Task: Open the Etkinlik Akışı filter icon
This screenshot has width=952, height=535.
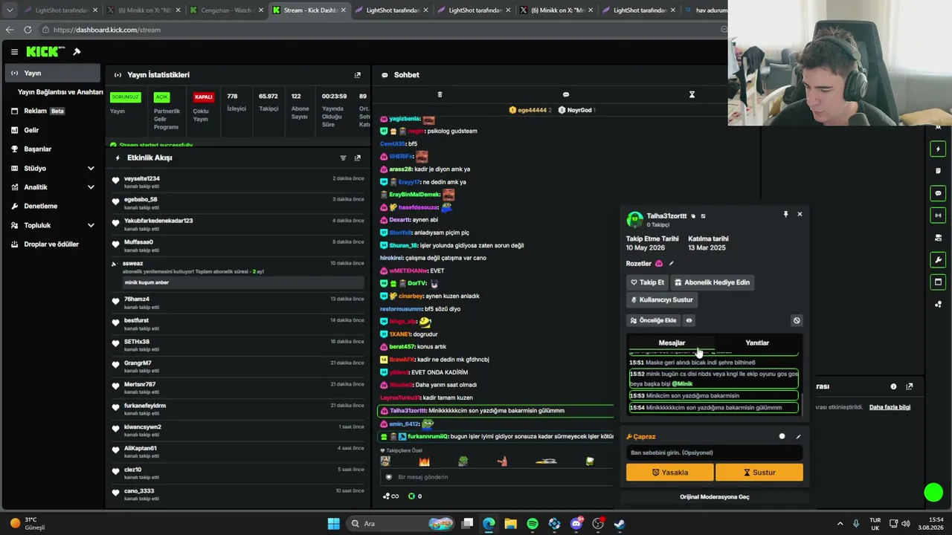Action: point(343,158)
